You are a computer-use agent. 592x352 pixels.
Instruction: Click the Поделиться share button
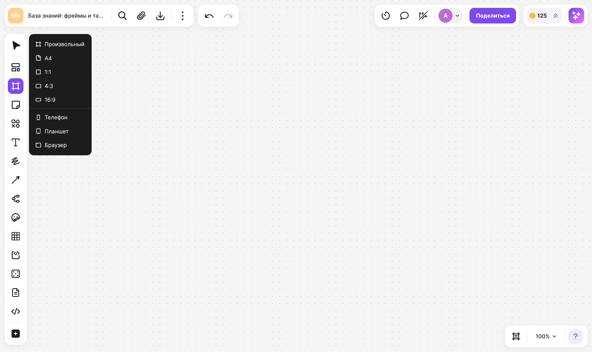coord(493,16)
